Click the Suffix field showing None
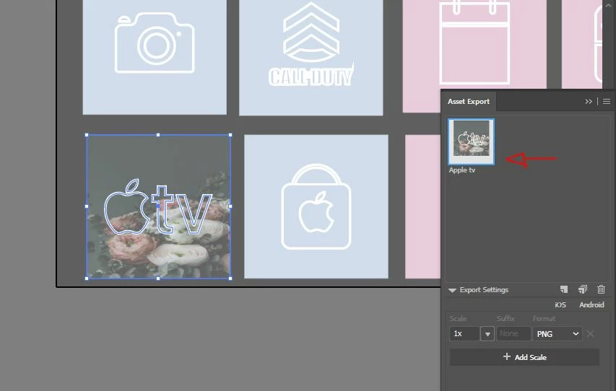The image size is (616, 391). click(x=513, y=334)
